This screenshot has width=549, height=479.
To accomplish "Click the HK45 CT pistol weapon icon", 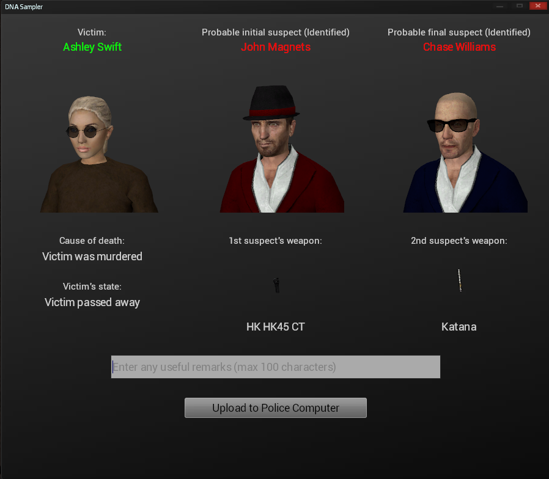I will click(276, 285).
